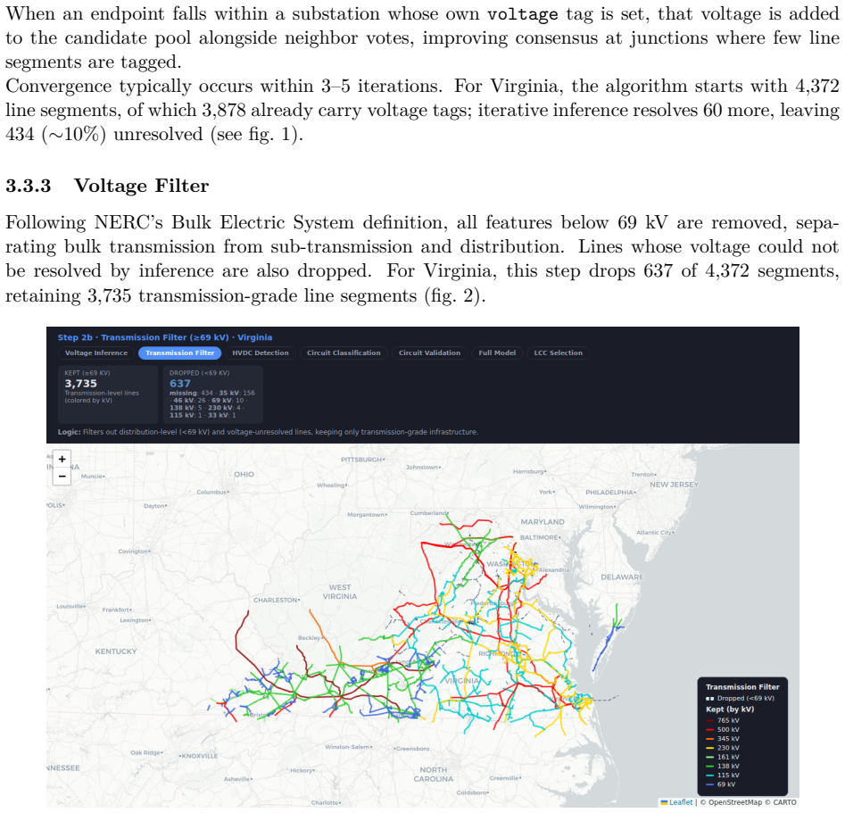Click the map zoom in plus button

pos(62,459)
